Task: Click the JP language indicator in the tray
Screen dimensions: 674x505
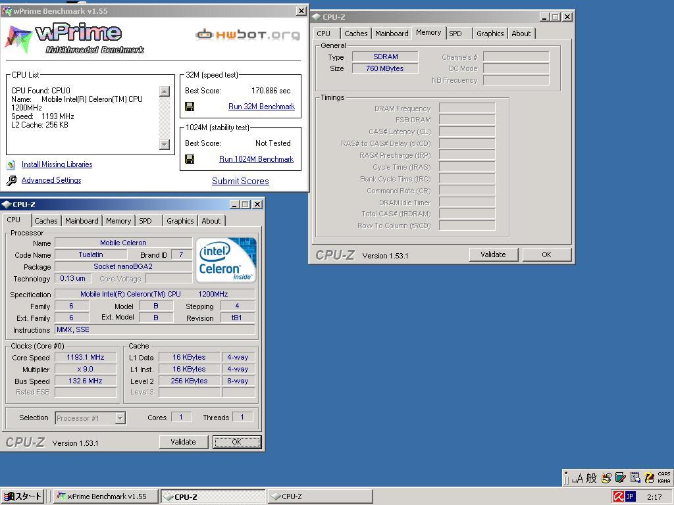Action: tap(630, 496)
